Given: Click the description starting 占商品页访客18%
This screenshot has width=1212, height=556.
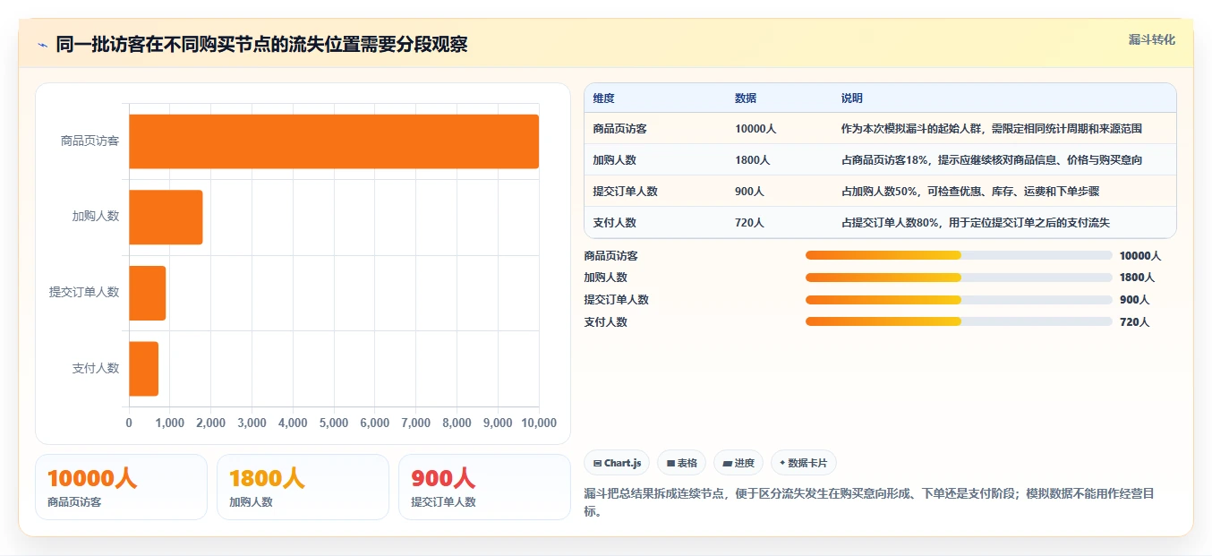Looking at the screenshot, I should coord(991,160).
